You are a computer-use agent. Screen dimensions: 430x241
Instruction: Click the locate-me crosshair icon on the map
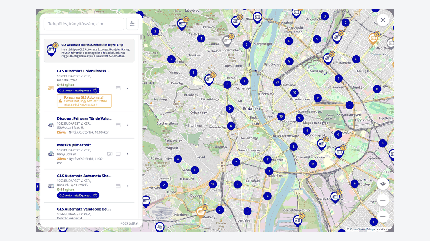click(383, 184)
